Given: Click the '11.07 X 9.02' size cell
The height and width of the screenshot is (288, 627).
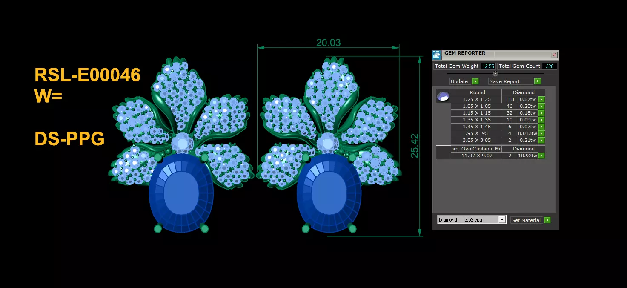Looking at the screenshot, I should [x=476, y=156].
